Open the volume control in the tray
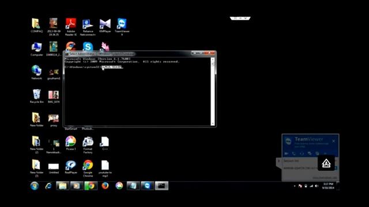The height and width of the screenshot is (207, 369). [317, 186]
